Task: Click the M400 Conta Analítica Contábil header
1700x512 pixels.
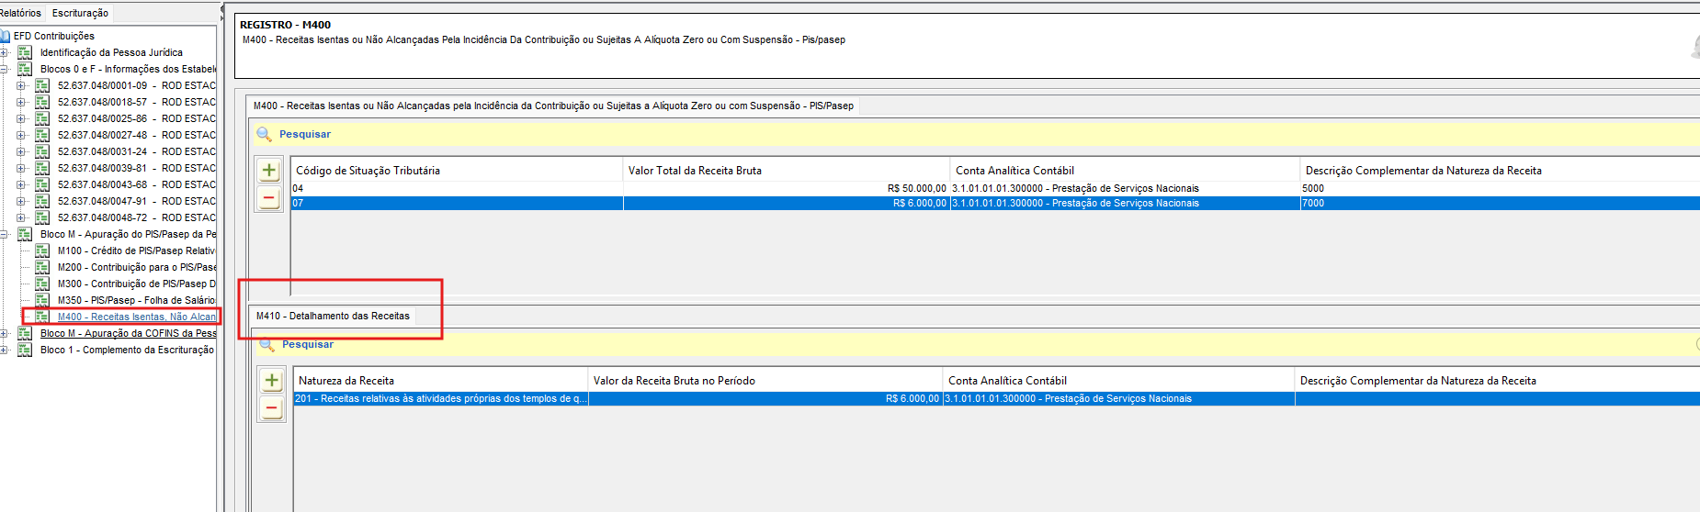Action: coord(1125,170)
